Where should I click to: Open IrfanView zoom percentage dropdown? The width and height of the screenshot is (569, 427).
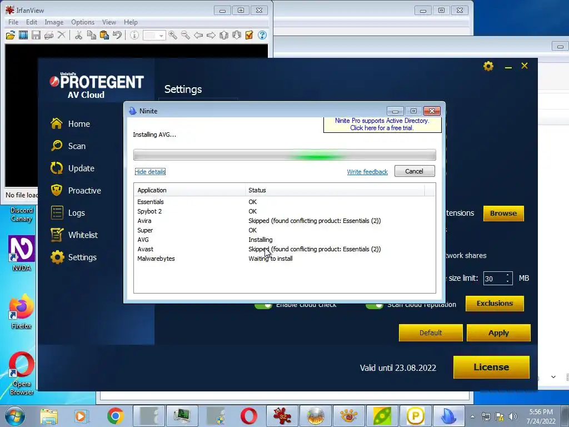coord(162,35)
